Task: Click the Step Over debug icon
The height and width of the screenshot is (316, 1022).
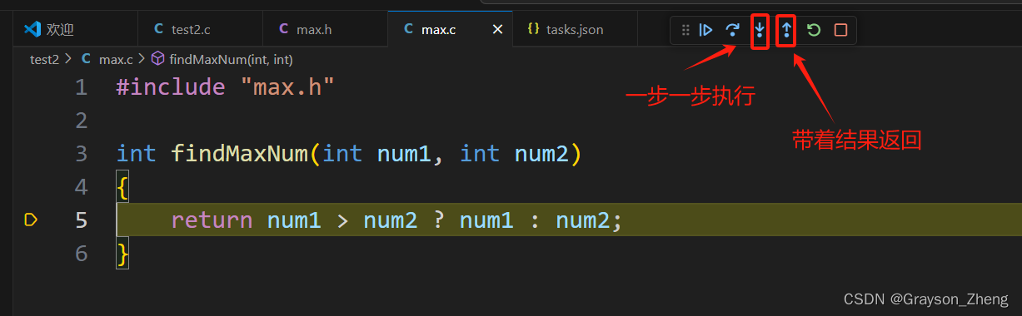Action: pyautogui.click(x=732, y=30)
